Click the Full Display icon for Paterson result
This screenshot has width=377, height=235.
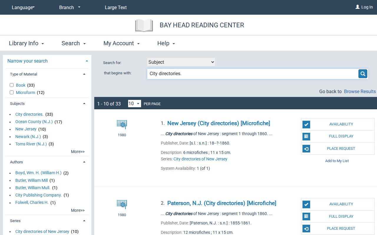306,216
